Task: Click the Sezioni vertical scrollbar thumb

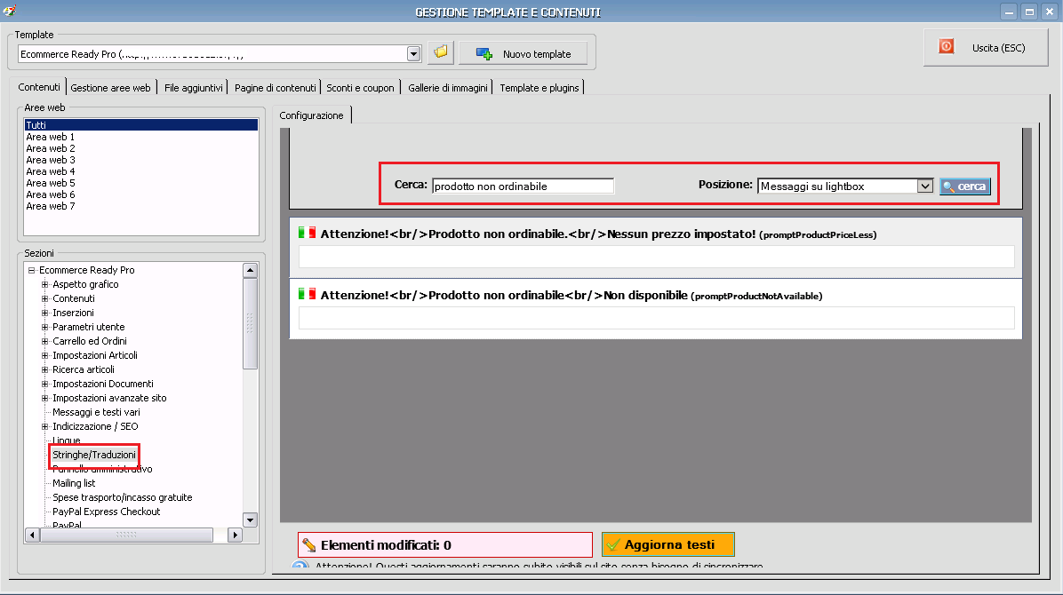Action: pos(250,323)
